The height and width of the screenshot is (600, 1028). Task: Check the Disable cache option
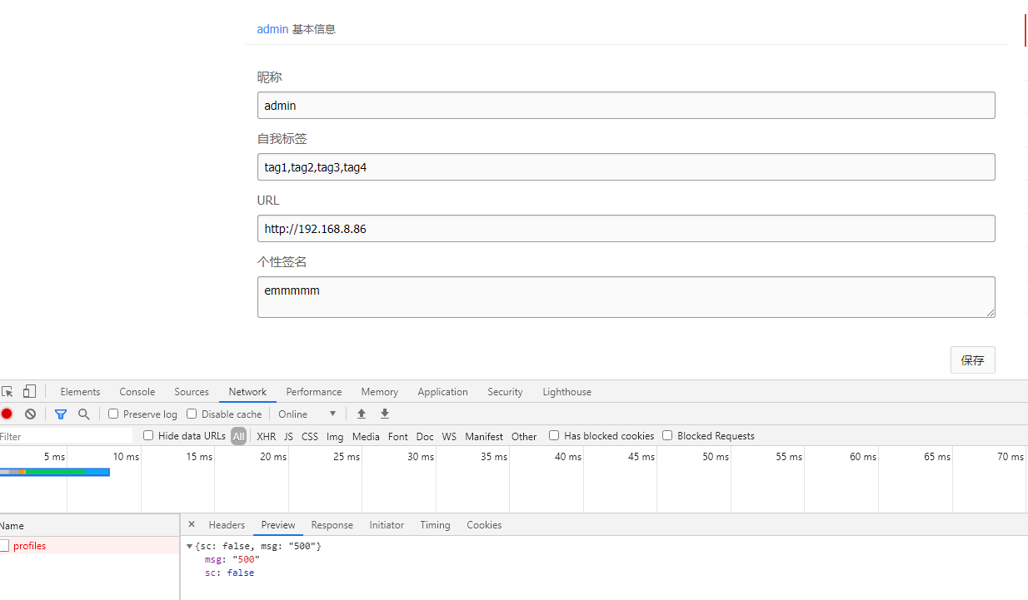(x=192, y=414)
